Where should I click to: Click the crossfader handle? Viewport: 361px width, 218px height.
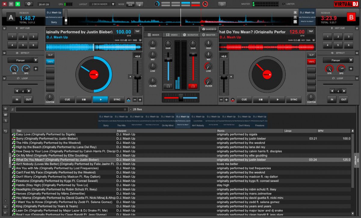[x=180, y=97]
